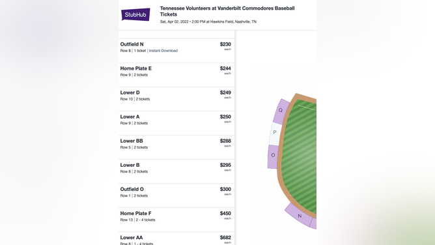Pick the Home Plate F $450 listing
Image resolution: width=435 pixels, height=245 pixels.
(176, 220)
